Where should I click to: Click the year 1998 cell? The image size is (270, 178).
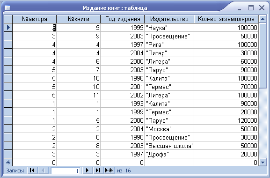tap(123, 137)
